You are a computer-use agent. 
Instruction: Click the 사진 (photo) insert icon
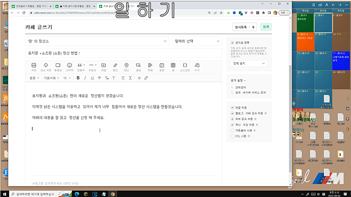[34, 67]
